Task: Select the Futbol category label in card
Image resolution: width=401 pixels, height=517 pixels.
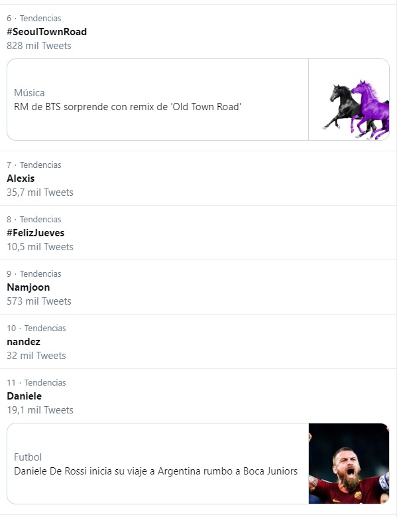Action: pyautogui.click(x=28, y=457)
